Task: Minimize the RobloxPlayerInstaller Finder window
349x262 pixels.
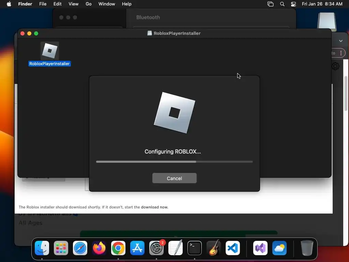Action: 29,33
